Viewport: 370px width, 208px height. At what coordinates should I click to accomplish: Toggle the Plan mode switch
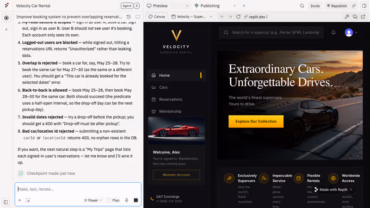pyautogui.click(x=113, y=200)
